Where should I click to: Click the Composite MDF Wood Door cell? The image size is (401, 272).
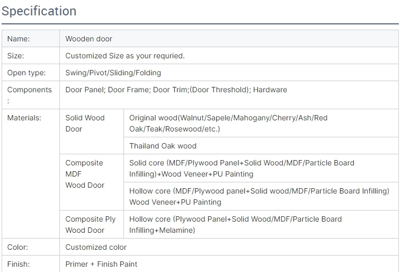pyautogui.click(x=85, y=174)
